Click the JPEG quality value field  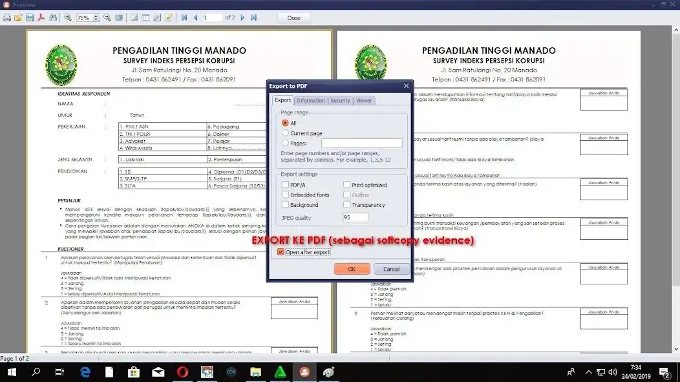click(x=355, y=218)
